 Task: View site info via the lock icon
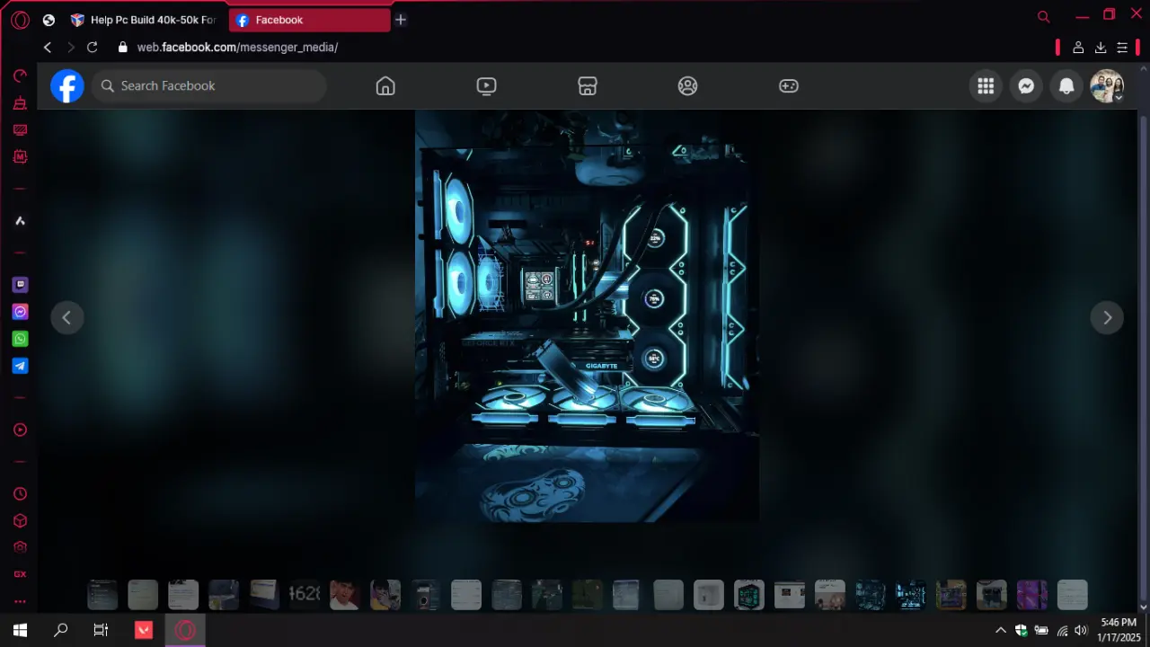pyautogui.click(x=123, y=48)
